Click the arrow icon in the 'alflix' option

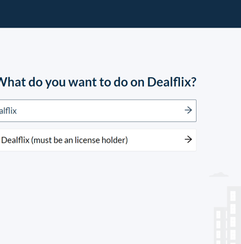pos(188,110)
